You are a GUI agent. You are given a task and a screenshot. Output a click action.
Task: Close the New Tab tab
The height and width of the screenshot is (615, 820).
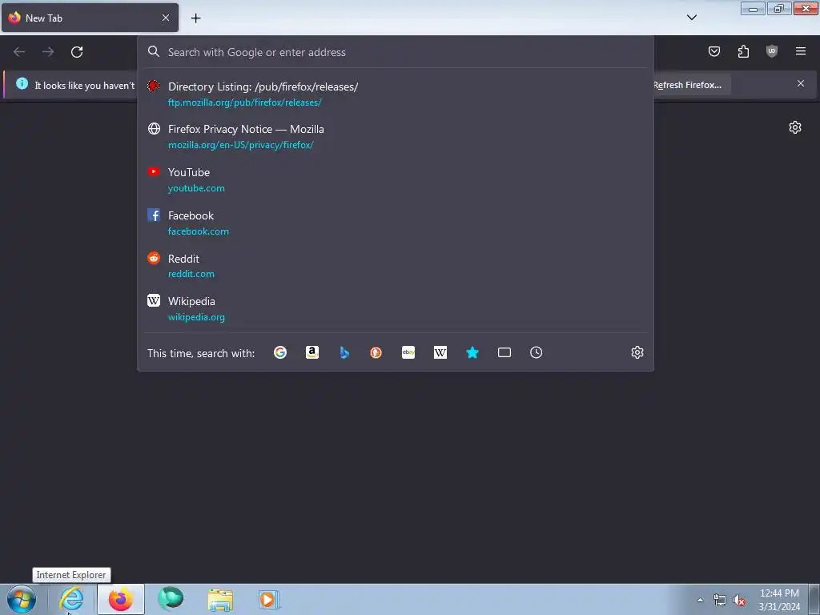[166, 18]
